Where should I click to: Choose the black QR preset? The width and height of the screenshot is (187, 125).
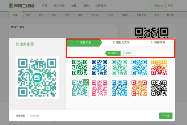[159, 88]
